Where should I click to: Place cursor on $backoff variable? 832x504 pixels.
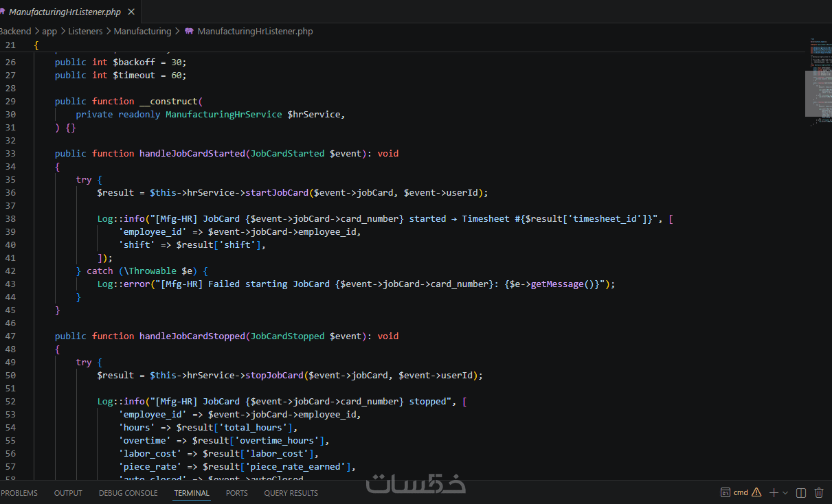pos(134,62)
